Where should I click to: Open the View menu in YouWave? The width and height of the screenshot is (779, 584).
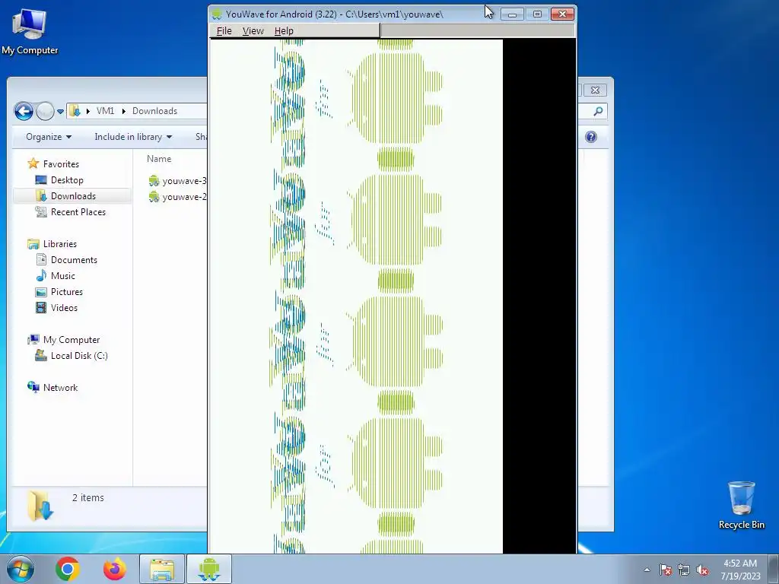[x=253, y=30]
